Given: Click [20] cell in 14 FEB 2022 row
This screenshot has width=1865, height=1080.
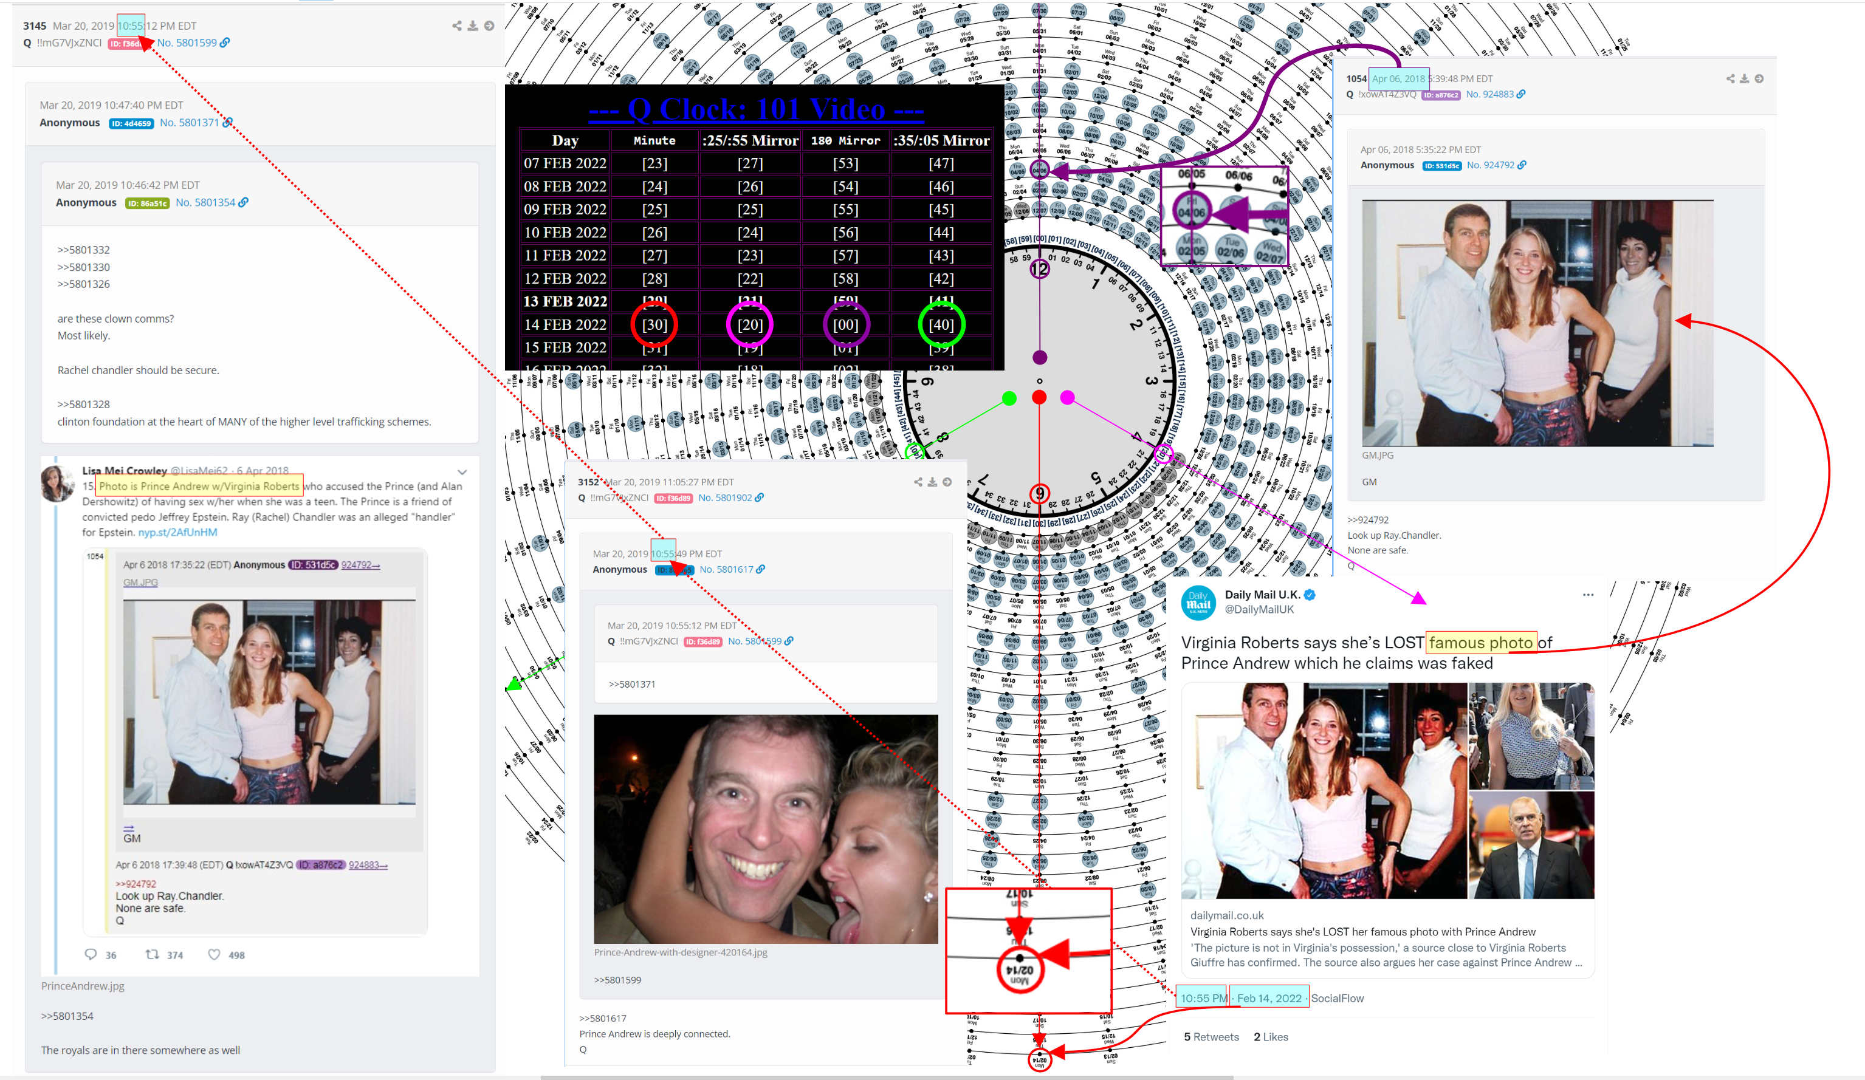Looking at the screenshot, I should pos(750,325).
